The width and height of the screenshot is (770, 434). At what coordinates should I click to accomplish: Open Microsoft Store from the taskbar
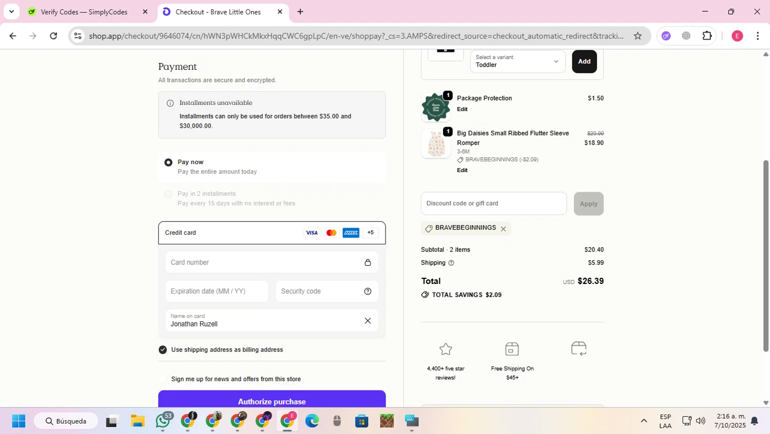coord(362,421)
